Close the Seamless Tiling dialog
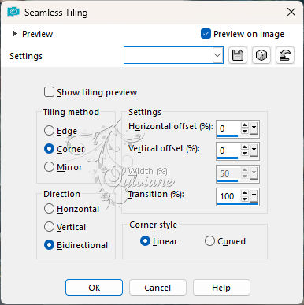 [x=291, y=12]
